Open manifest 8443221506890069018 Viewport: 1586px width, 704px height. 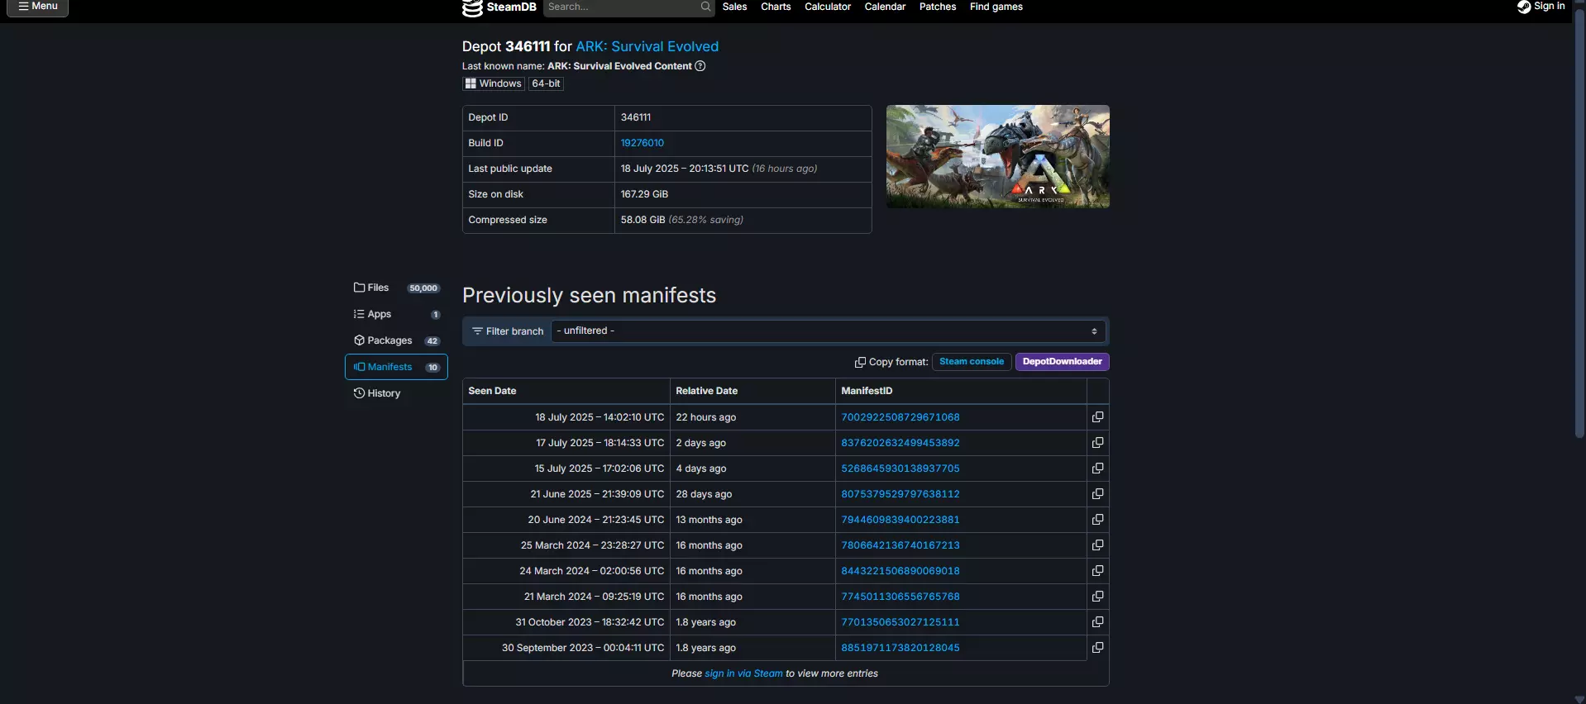(900, 571)
